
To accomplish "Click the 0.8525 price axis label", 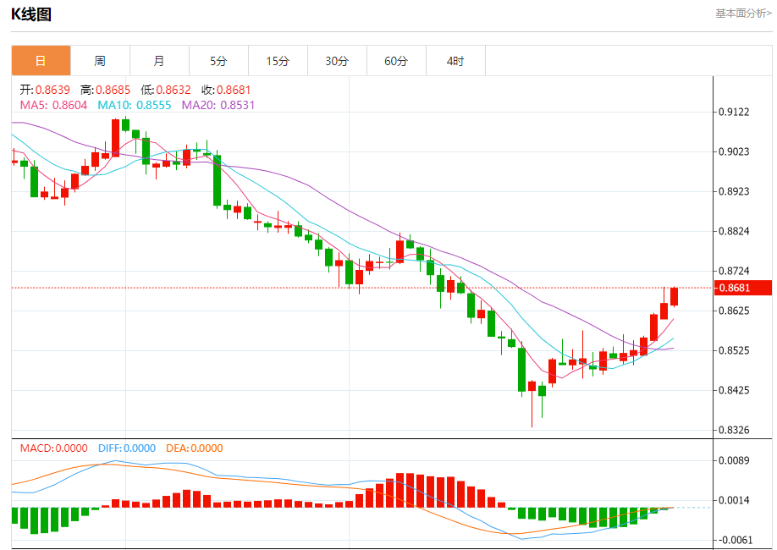I will pyautogui.click(x=734, y=350).
